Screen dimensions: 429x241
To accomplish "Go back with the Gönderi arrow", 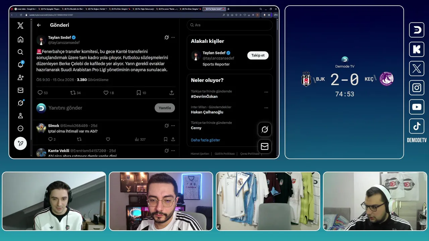I will tap(39, 25).
